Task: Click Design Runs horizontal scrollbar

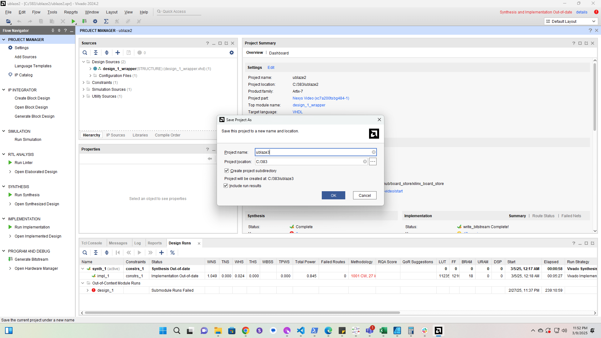Action: click(242, 313)
